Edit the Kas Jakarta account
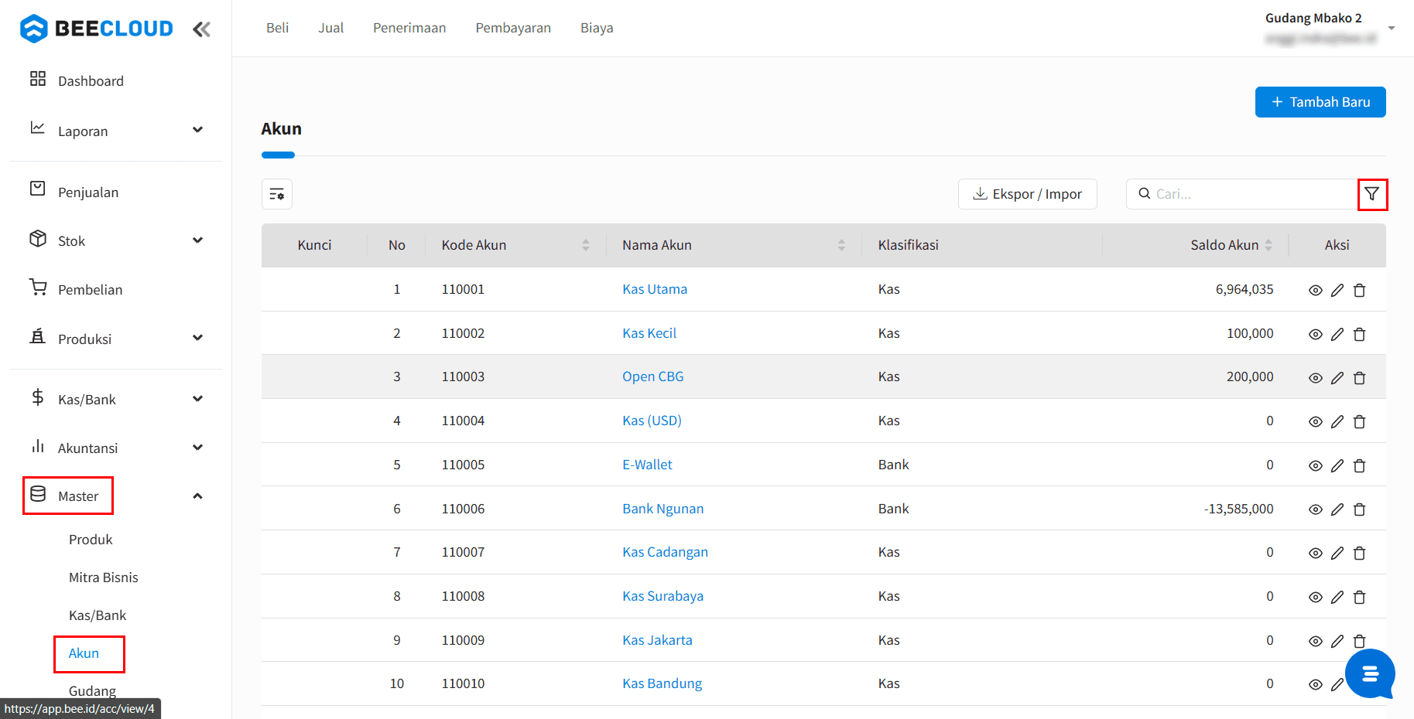 tap(1337, 641)
